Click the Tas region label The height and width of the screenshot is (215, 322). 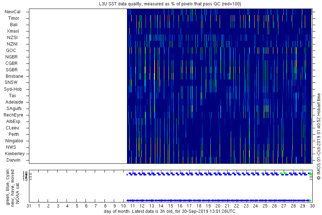tap(12, 95)
